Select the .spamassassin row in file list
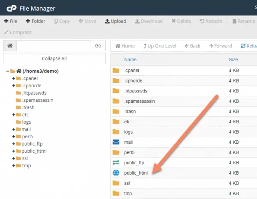 [184, 101]
